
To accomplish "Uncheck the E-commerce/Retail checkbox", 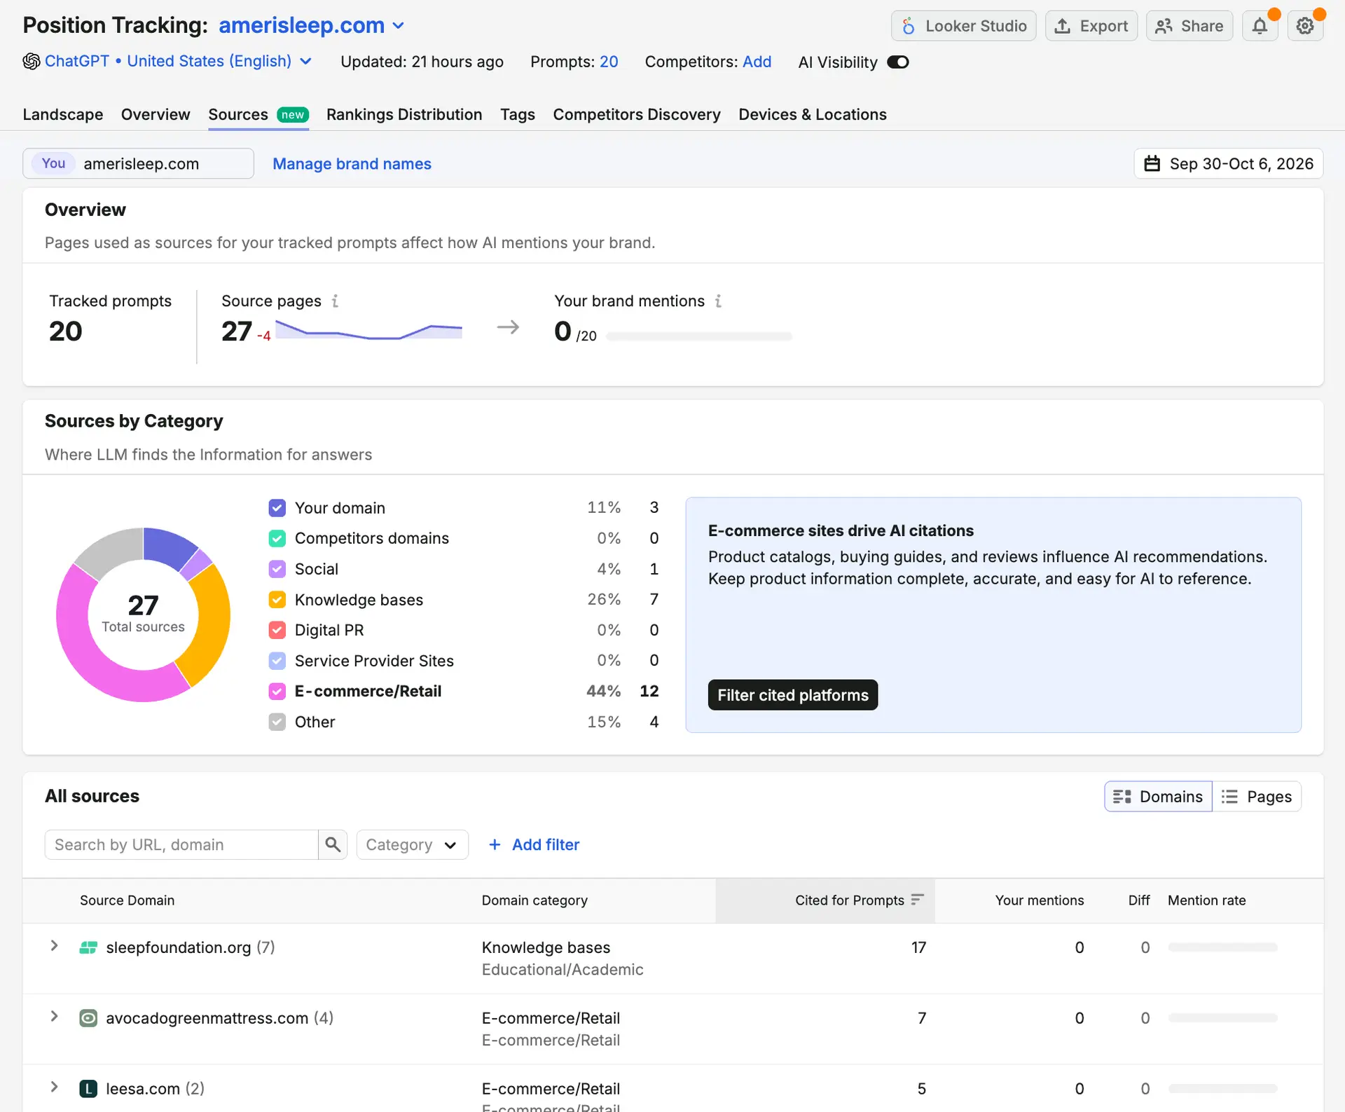I will click(x=277, y=691).
